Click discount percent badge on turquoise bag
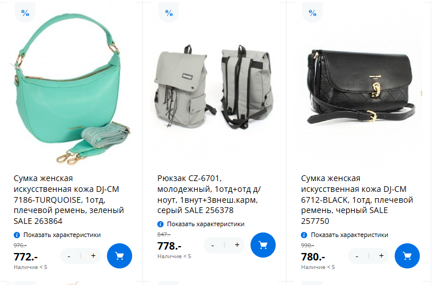The width and height of the screenshot is (437, 285). [x=25, y=13]
